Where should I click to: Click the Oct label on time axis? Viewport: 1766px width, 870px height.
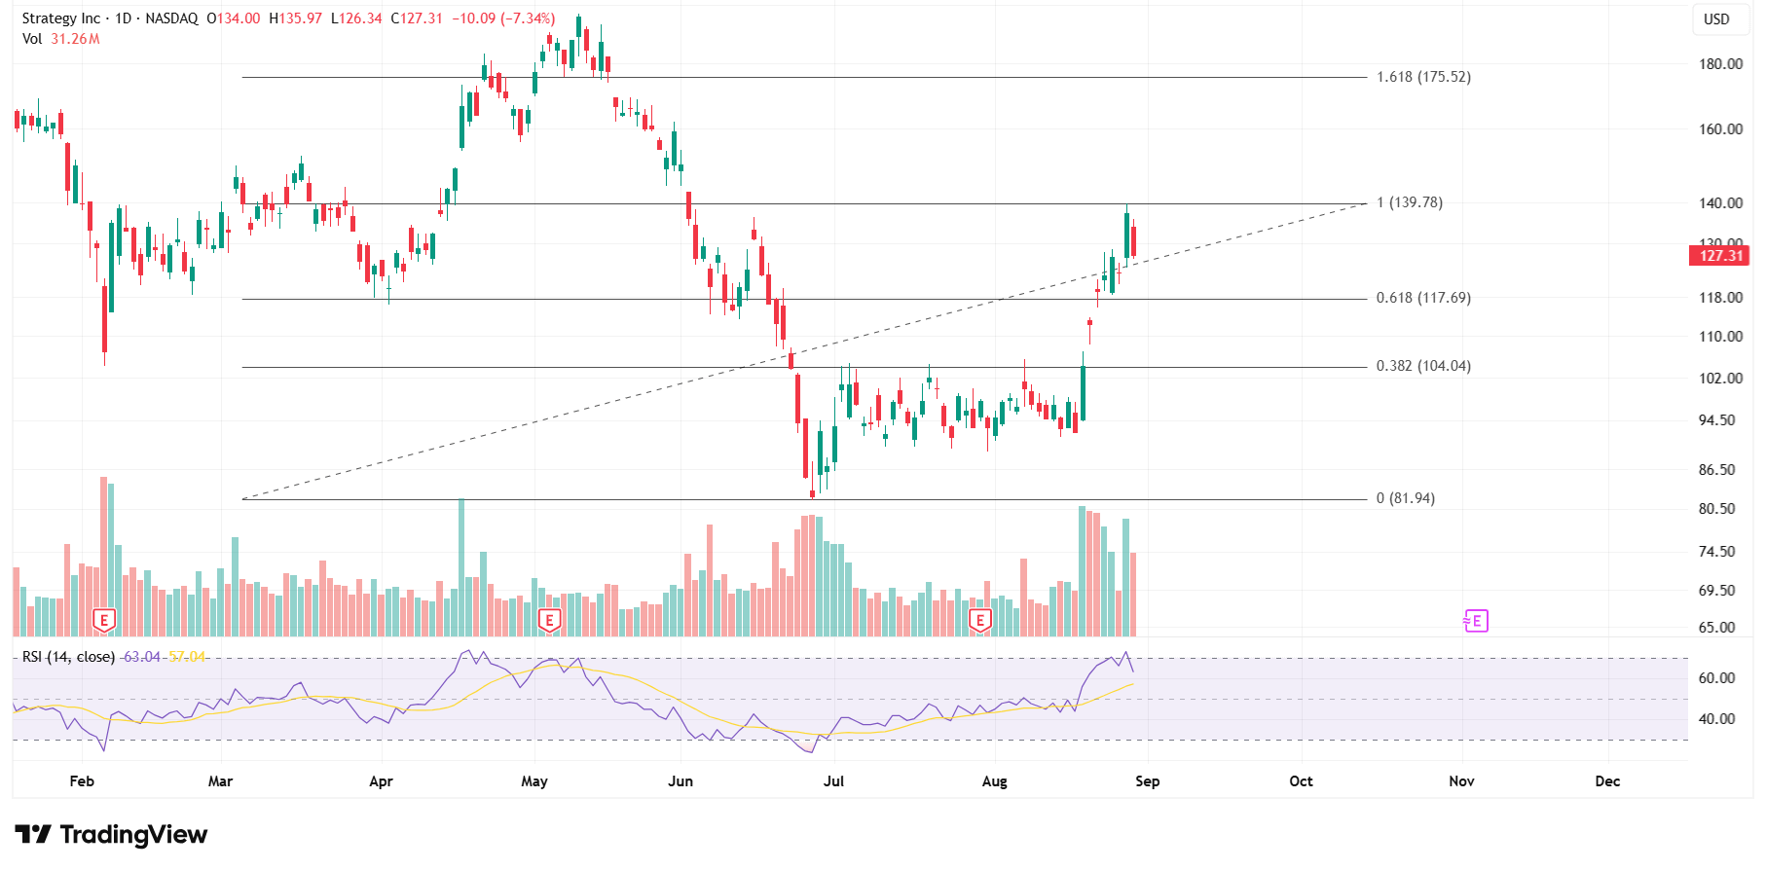click(x=1301, y=781)
